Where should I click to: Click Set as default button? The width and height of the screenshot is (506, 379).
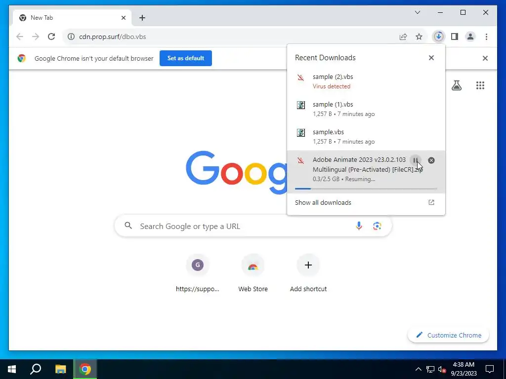click(186, 58)
